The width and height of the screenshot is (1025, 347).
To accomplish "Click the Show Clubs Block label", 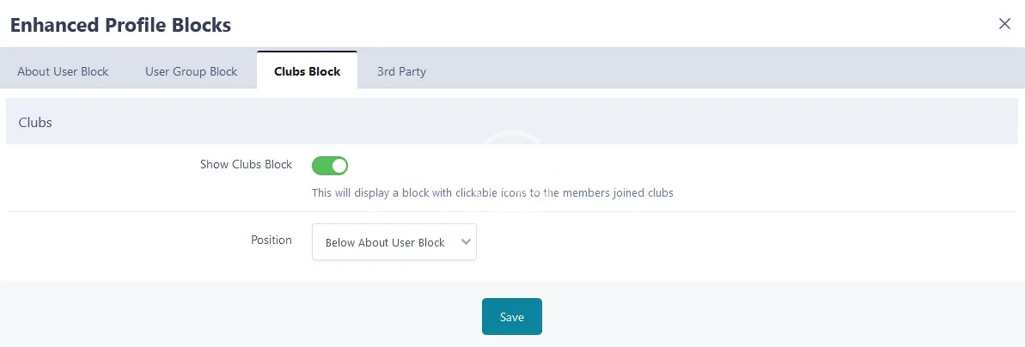I will coord(246,164).
